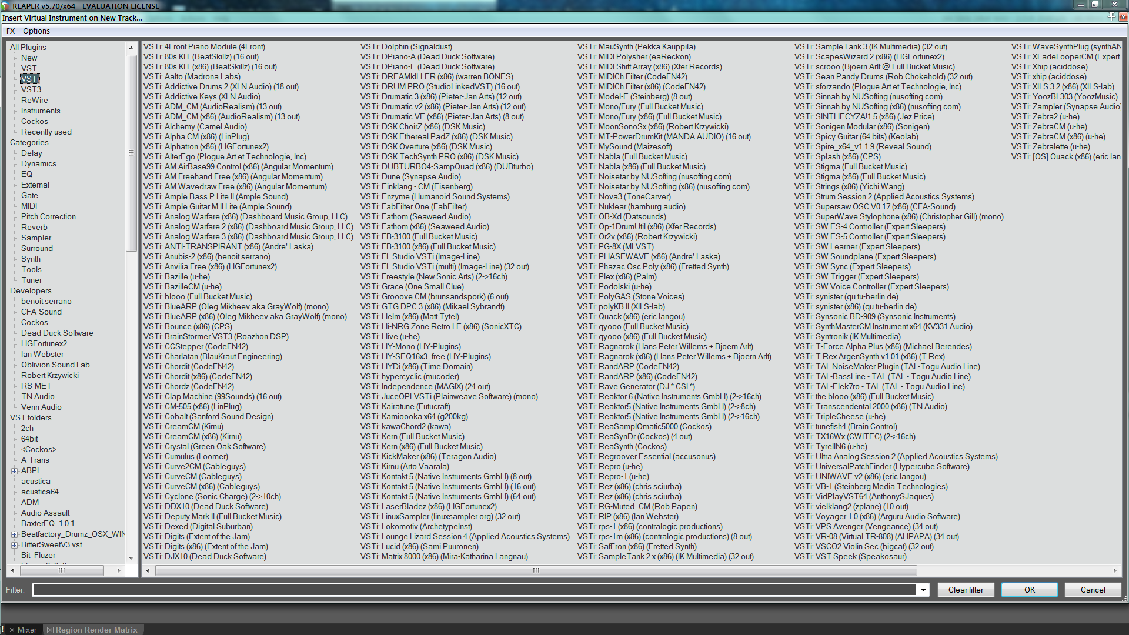Select VSTi: Alchemy (Camel Audio)
Viewport: 1129px width, 635px height.
[x=195, y=126]
